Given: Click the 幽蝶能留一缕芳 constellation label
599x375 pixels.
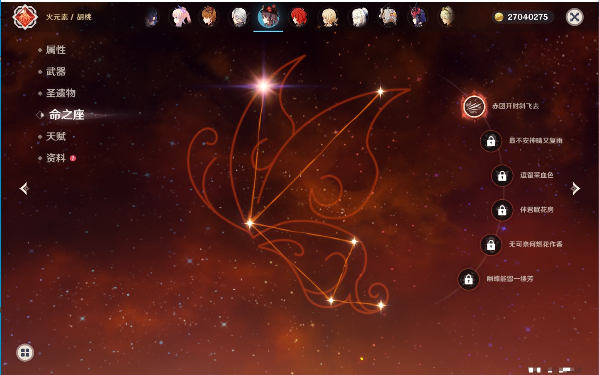Looking at the screenshot, I should [x=510, y=279].
